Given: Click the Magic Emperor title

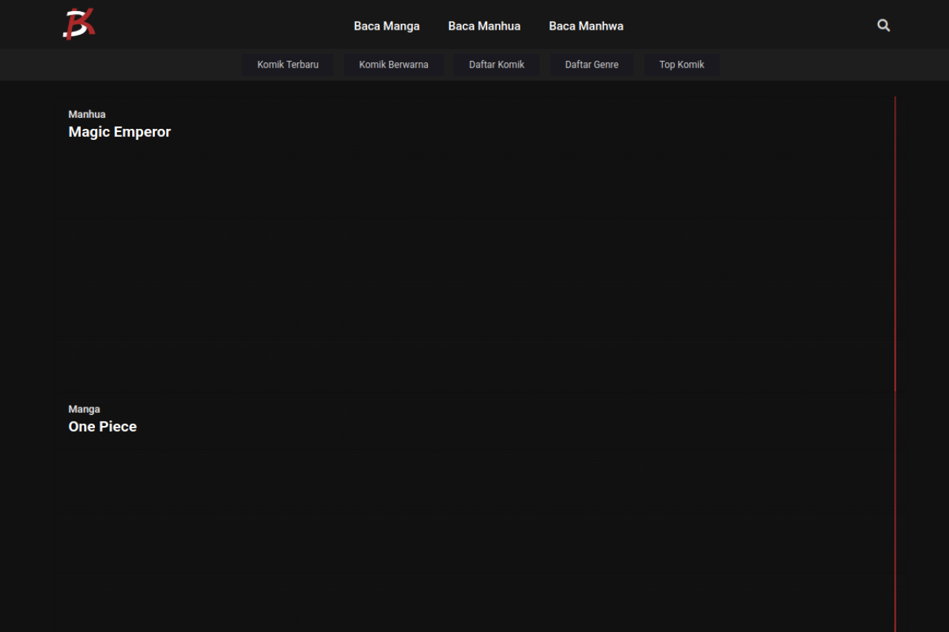Looking at the screenshot, I should (x=119, y=132).
